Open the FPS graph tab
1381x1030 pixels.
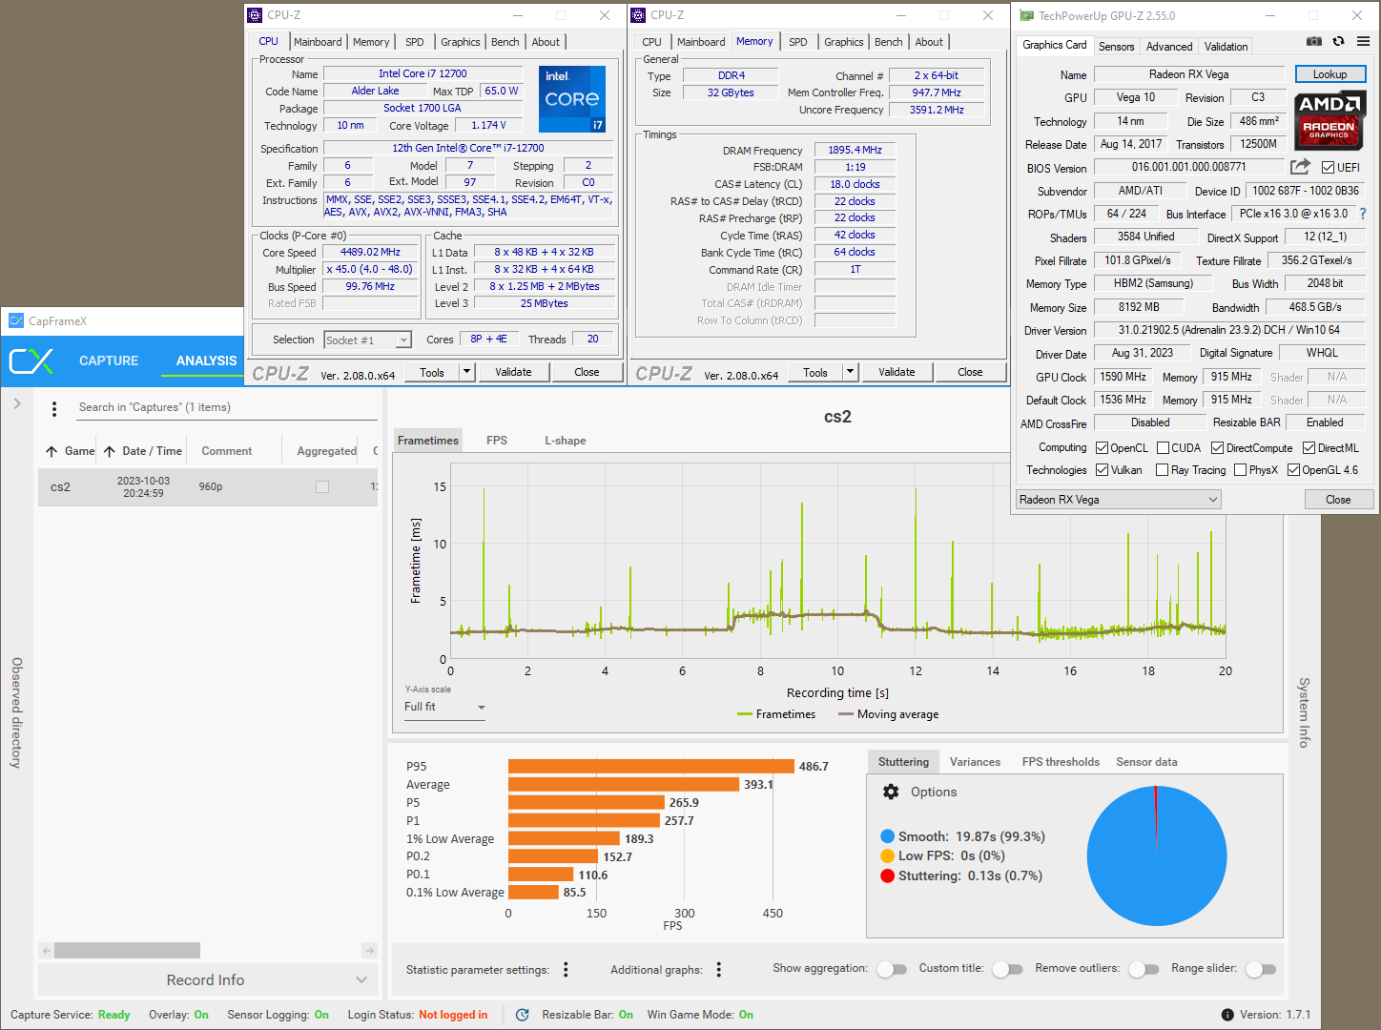pos(497,441)
